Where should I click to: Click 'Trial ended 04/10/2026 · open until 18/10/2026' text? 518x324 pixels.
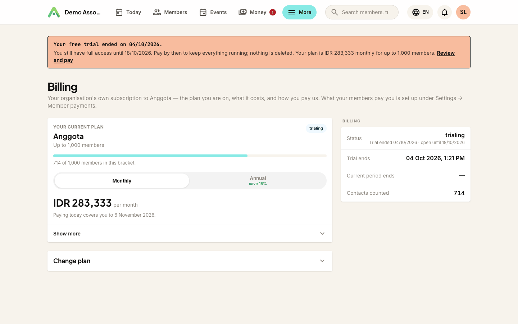(417, 143)
